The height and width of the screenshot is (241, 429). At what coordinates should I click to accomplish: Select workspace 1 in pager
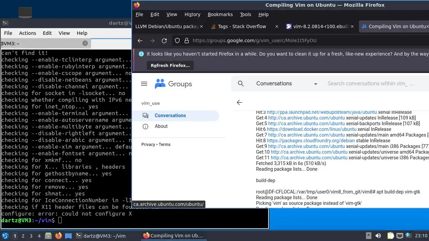tap(15, 236)
